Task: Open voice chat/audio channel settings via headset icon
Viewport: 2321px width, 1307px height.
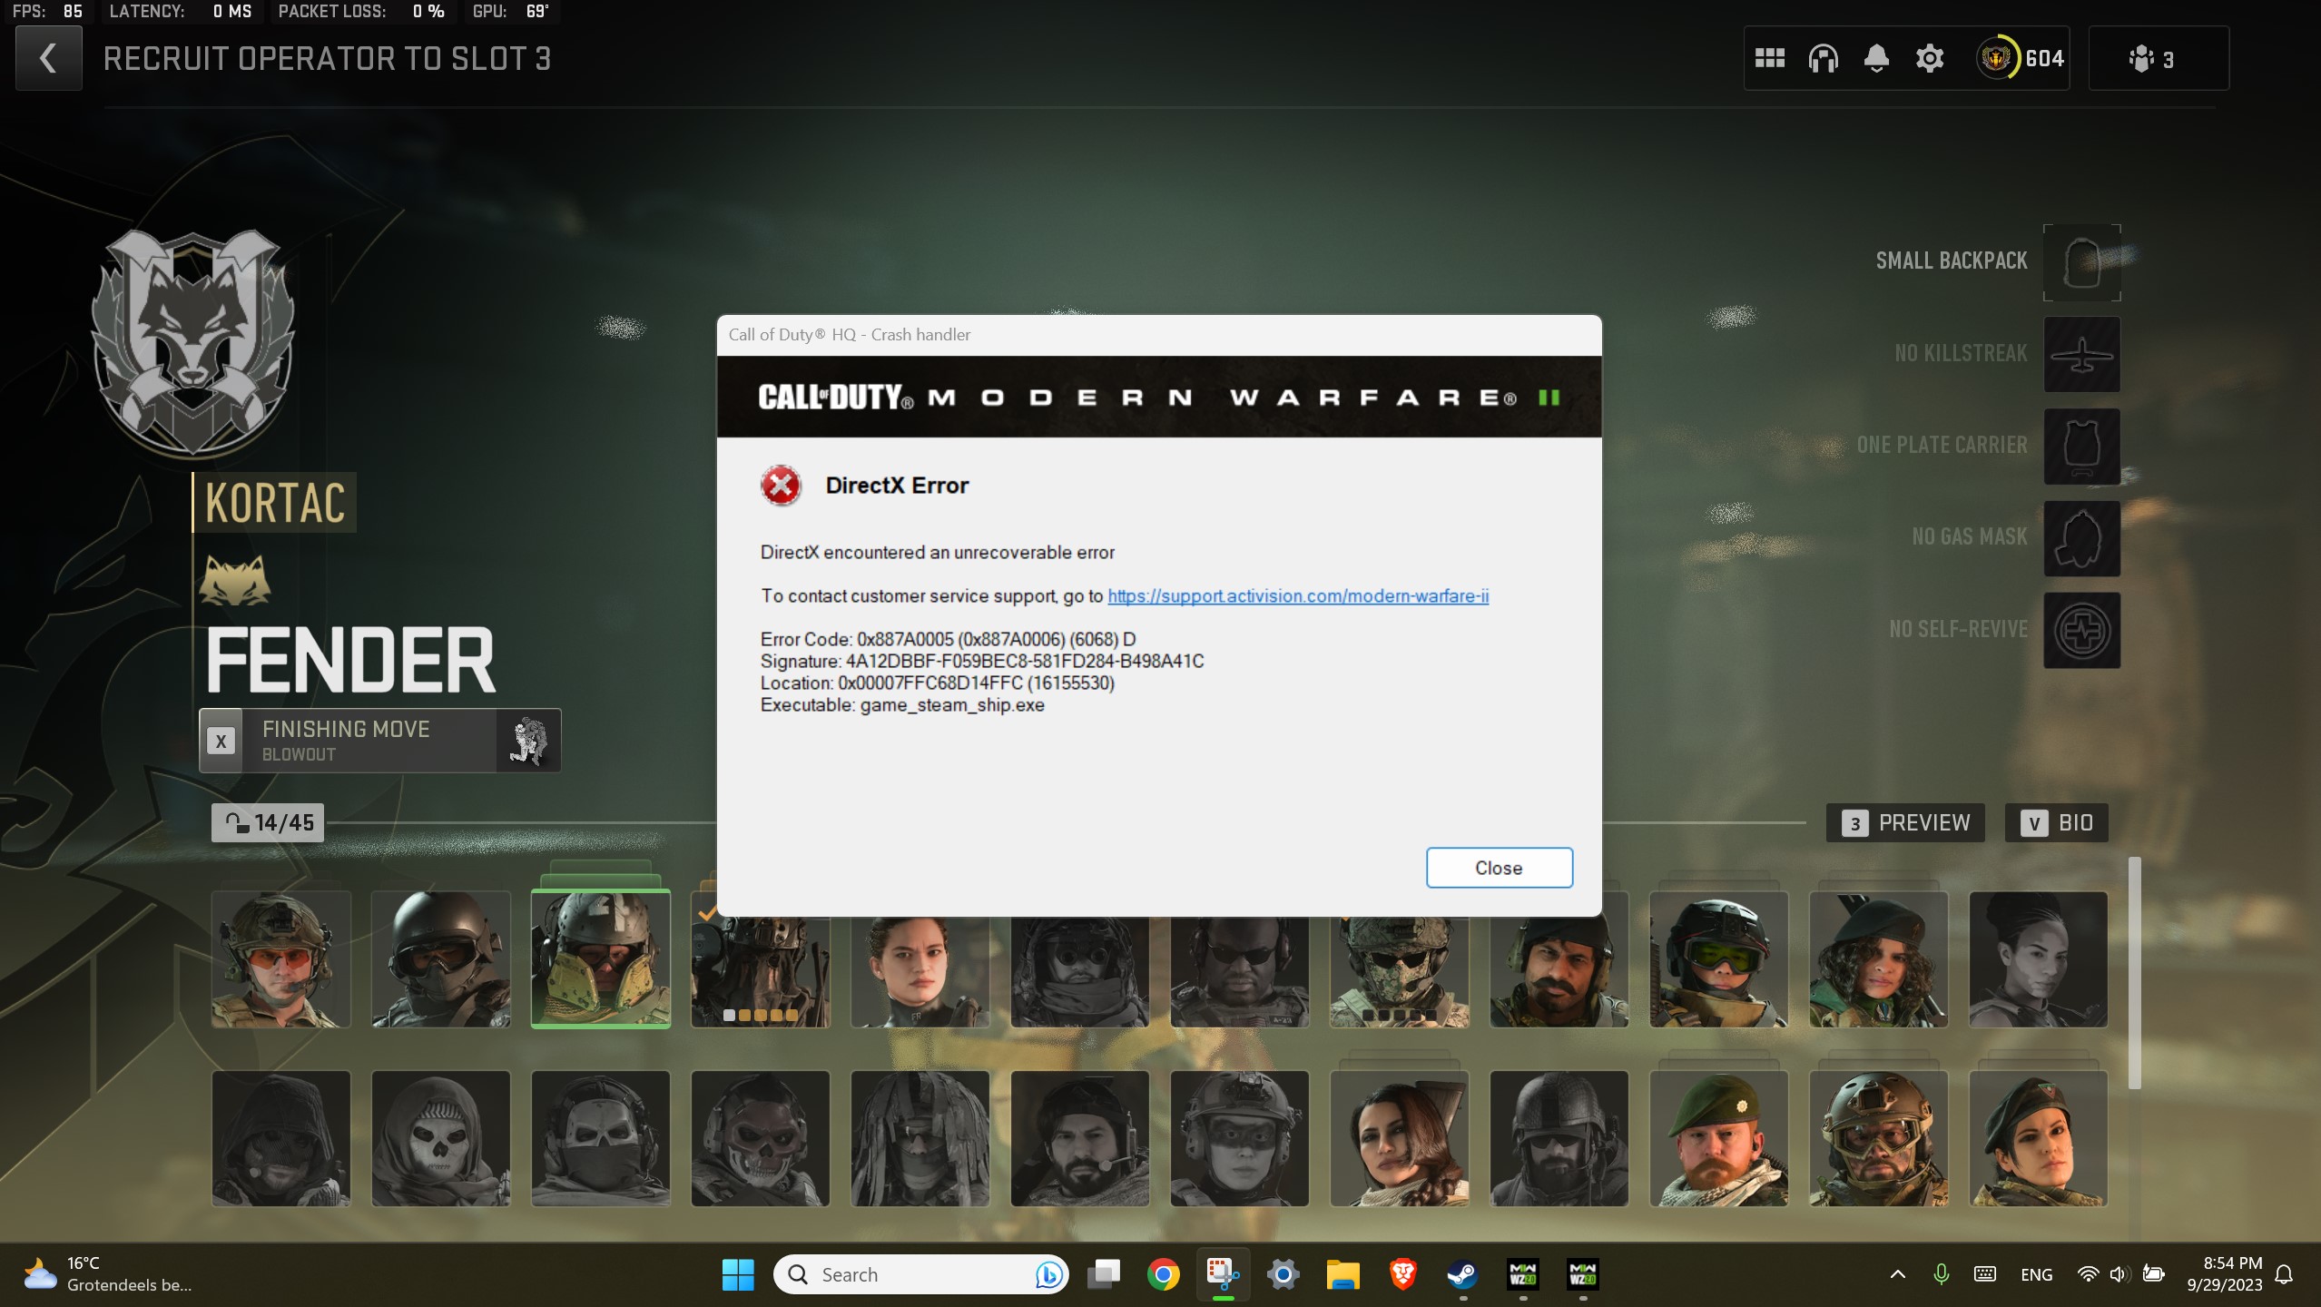Action: tap(1823, 58)
